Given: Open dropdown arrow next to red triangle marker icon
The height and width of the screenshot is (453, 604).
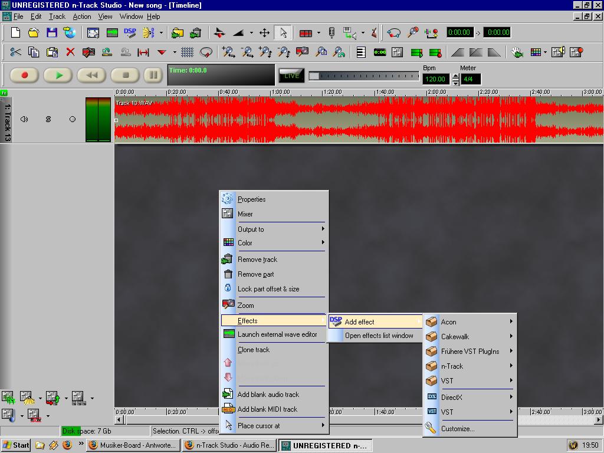Looking at the screenshot, I should [x=175, y=52].
